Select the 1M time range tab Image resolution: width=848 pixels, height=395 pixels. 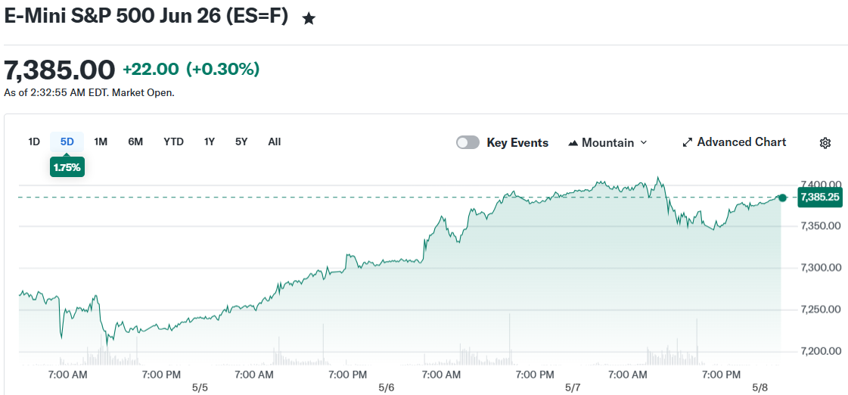pyautogui.click(x=101, y=142)
